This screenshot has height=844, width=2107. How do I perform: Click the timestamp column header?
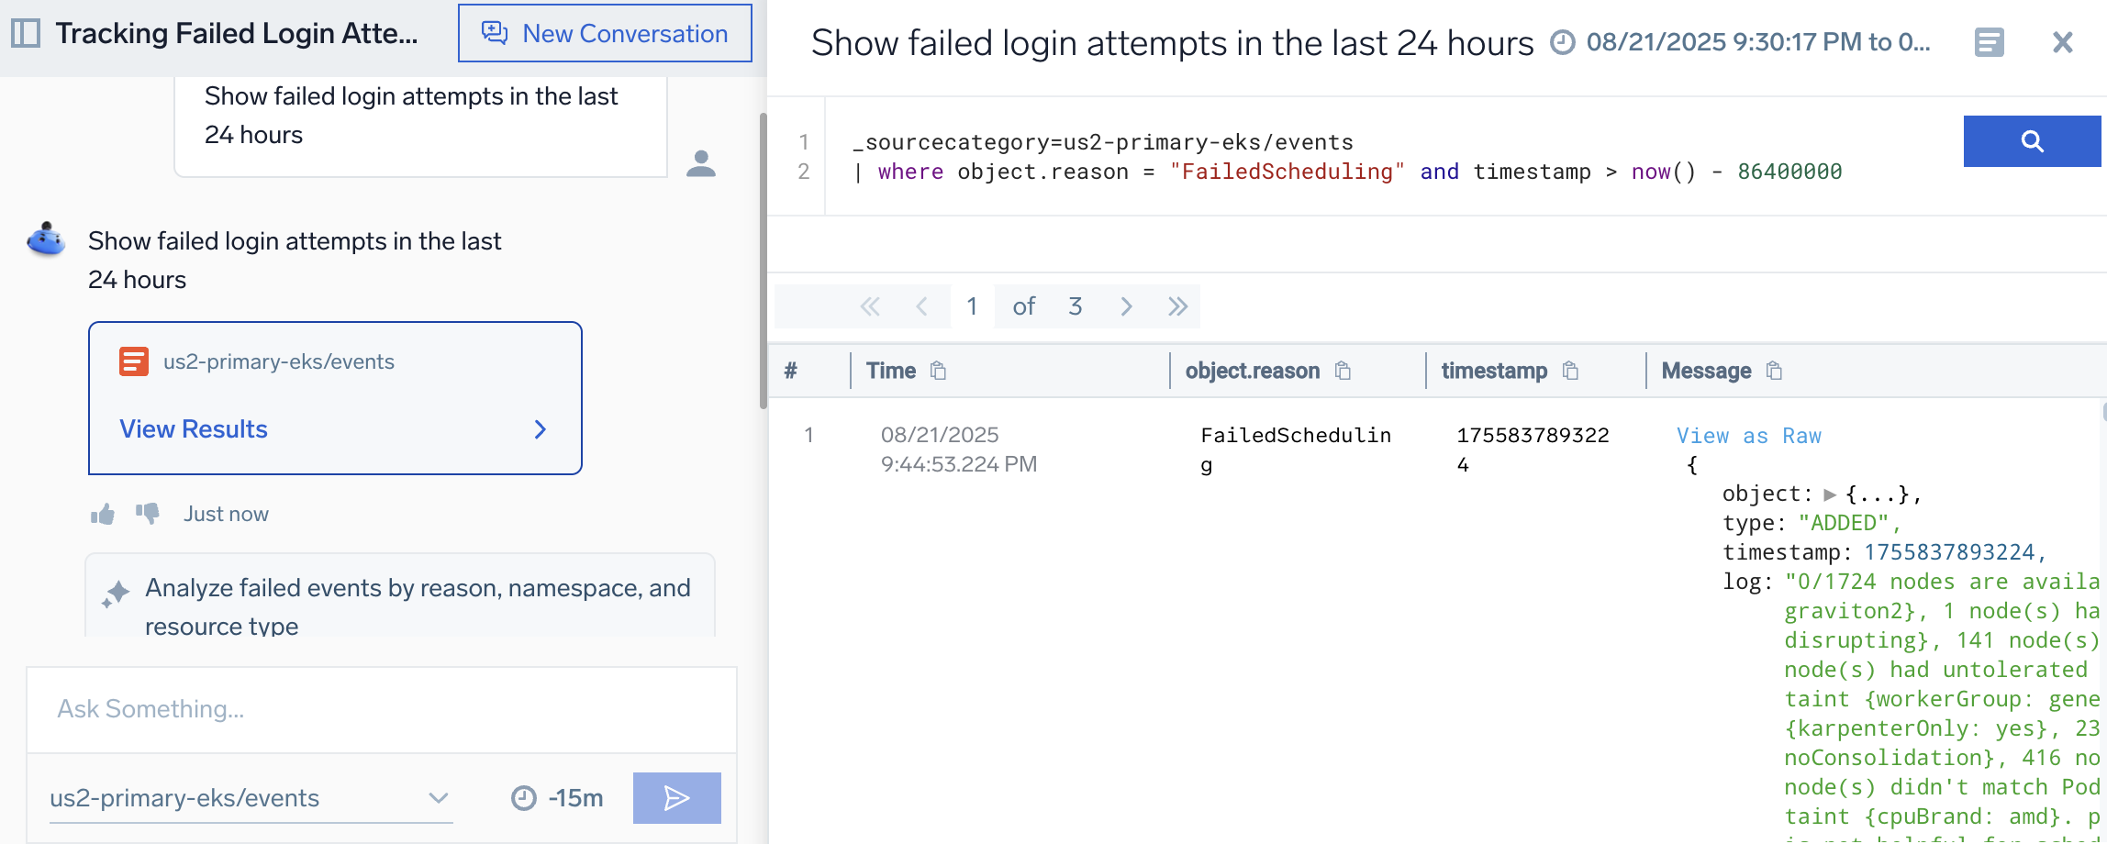click(1494, 371)
